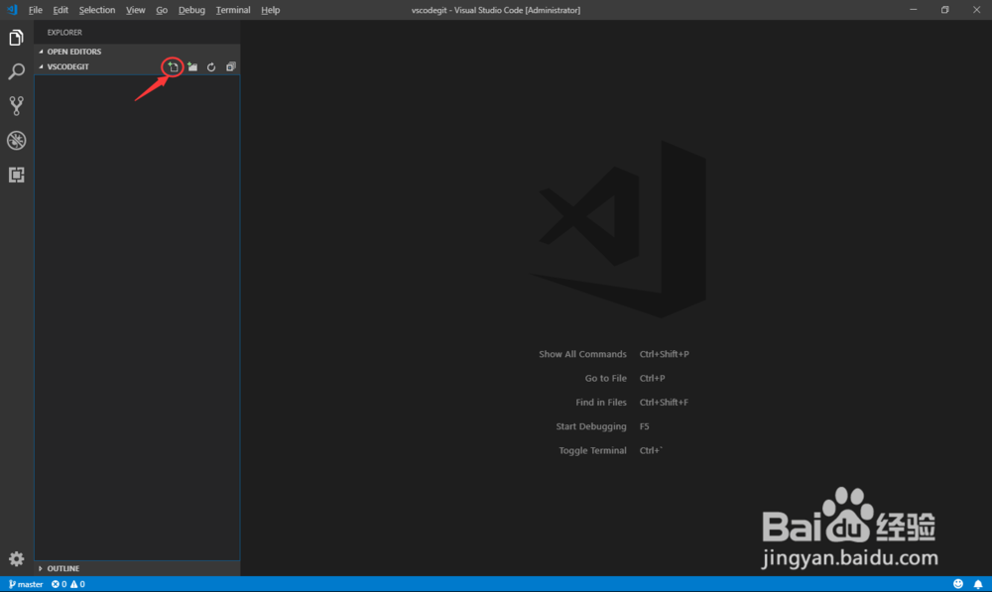
Task: Collapse all folders in explorer
Action: pyautogui.click(x=231, y=67)
